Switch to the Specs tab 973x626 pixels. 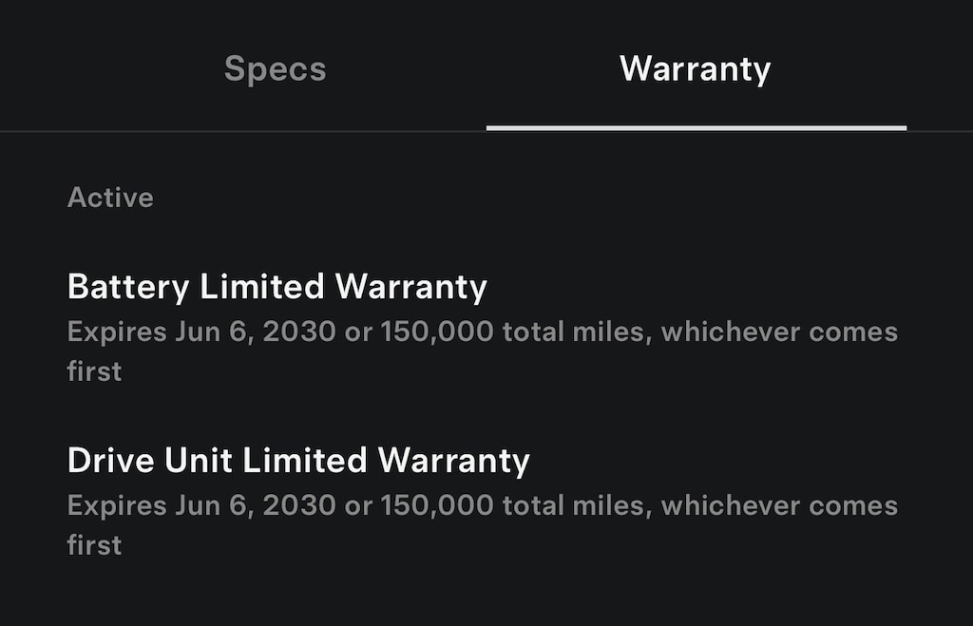coord(275,69)
